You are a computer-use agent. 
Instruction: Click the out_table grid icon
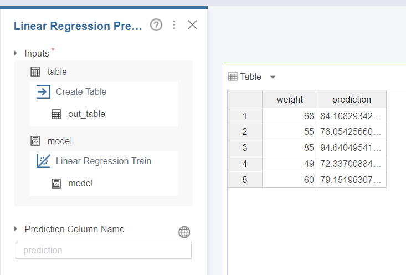pyautogui.click(x=56, y=114)
